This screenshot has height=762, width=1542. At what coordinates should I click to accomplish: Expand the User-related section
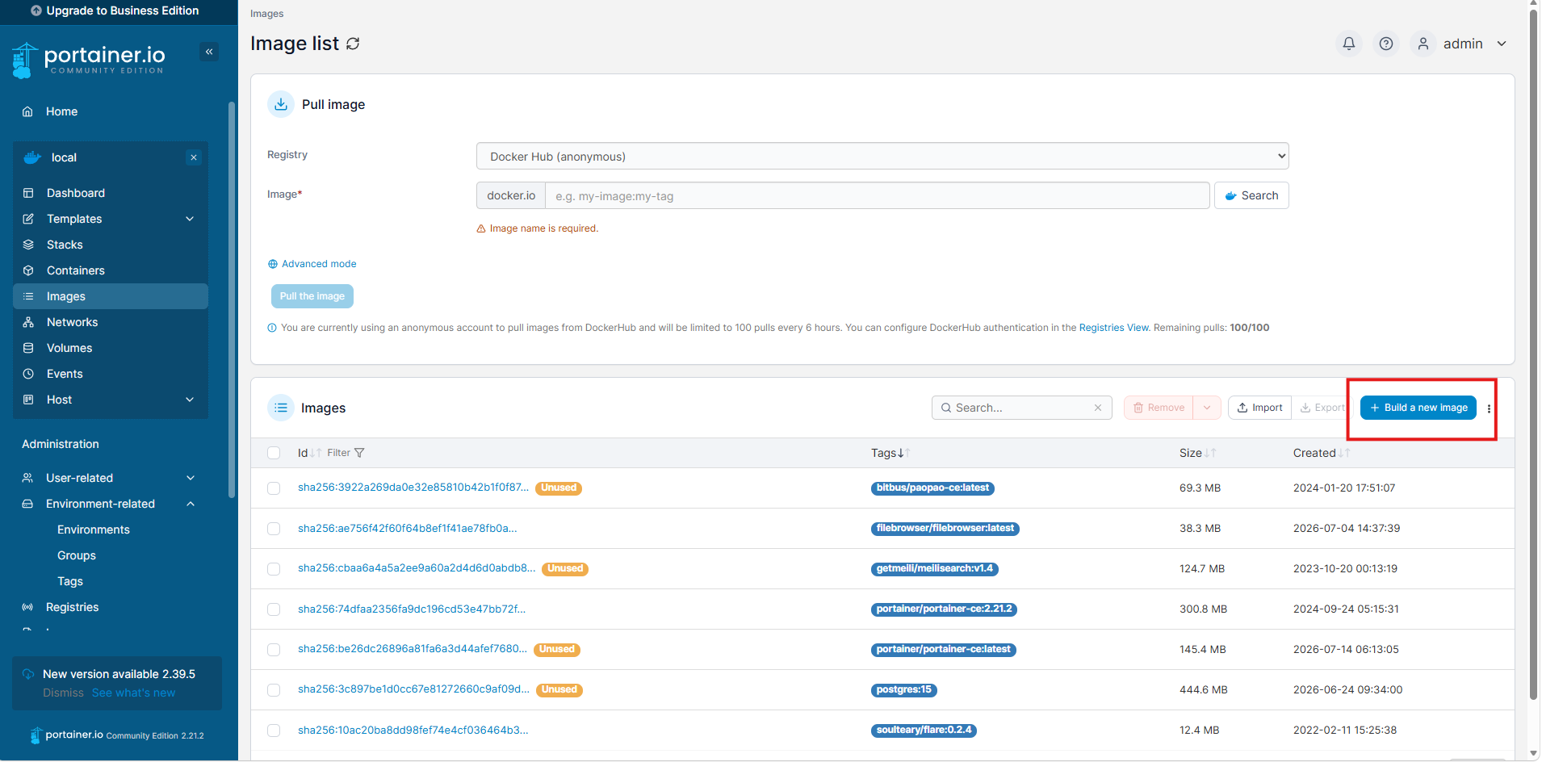(x=191, y=478)
